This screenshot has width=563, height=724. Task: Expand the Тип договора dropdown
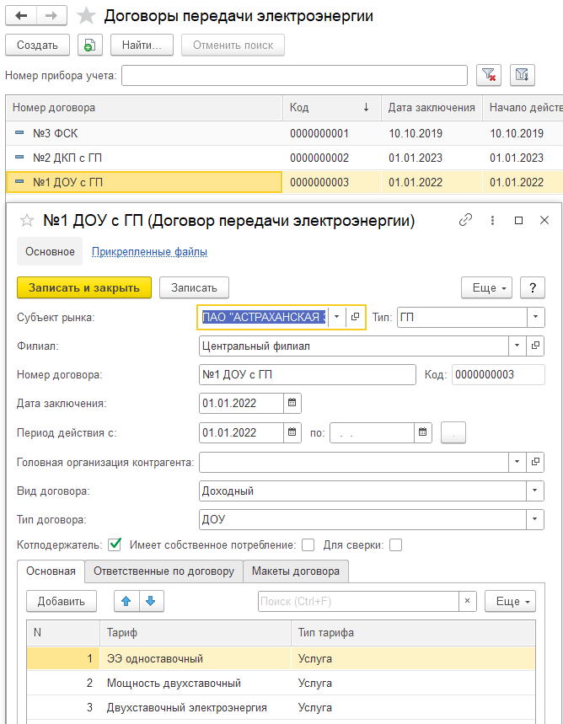click(535, 519)
